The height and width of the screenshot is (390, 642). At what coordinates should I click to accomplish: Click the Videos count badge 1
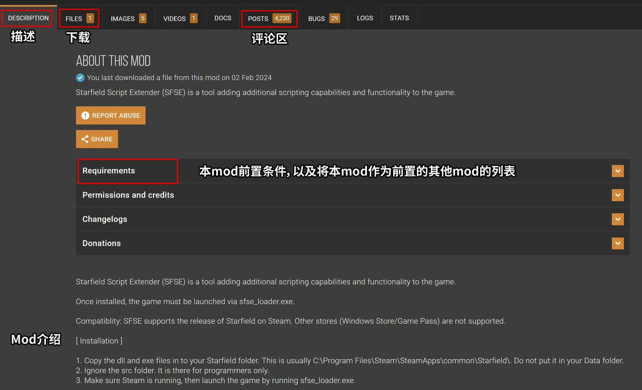194,18
